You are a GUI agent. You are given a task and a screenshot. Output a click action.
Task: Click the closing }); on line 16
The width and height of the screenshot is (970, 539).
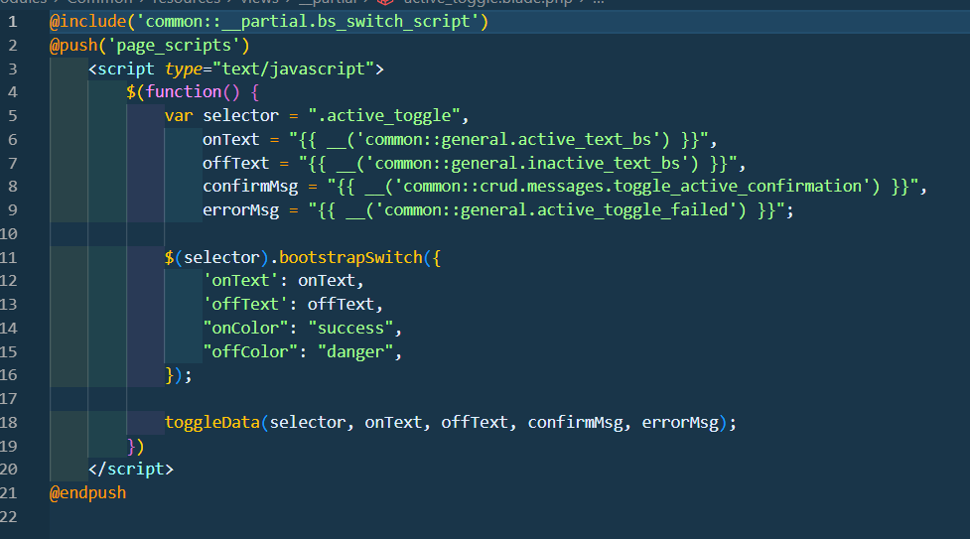(x=178, y=375)
